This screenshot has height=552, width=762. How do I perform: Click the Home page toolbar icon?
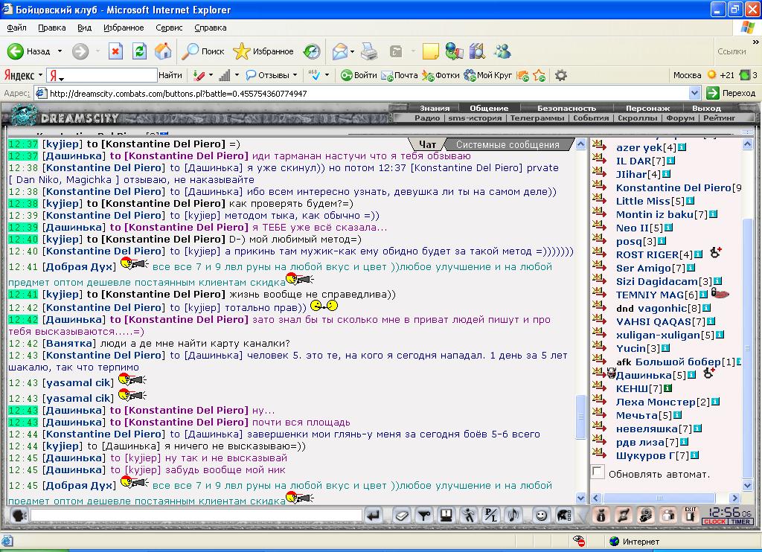(163, 51)
